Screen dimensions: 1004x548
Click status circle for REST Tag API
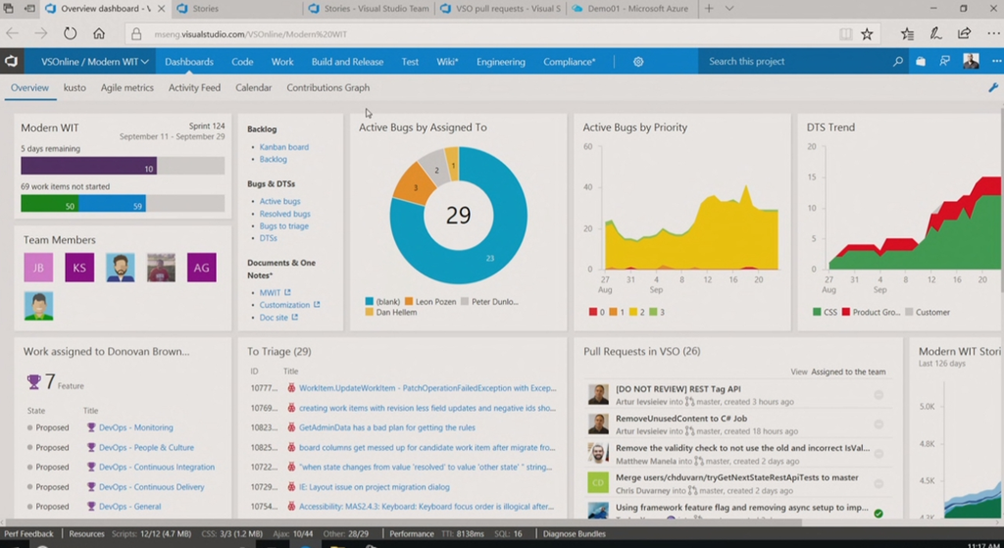coord(878,395)
